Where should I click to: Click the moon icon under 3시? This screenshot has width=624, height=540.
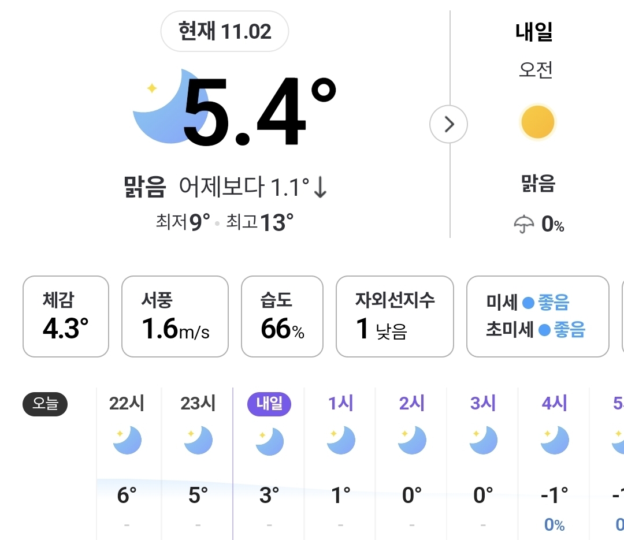(483, 441)
